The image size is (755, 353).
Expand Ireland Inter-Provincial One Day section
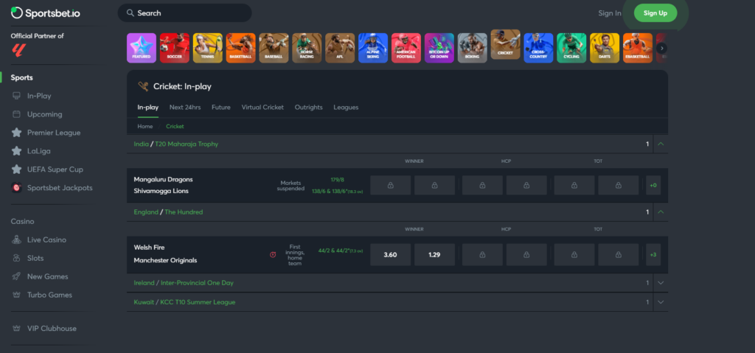tap(661, 283)
